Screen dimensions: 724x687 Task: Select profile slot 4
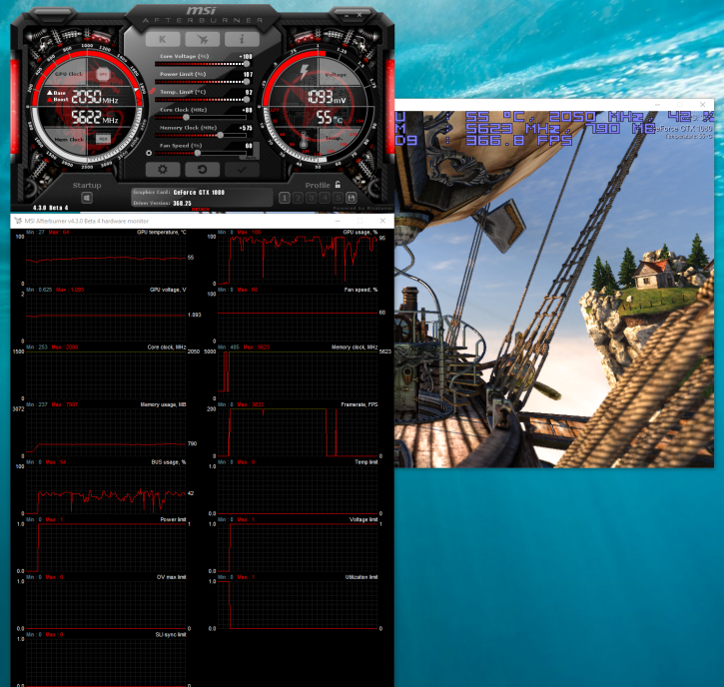(x=325, y=198)
